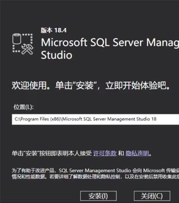Image resolution: width=179 pixels, height=203 pixels.
Task: Click the 位置(L): label
Action: click(x=23, y=107)
